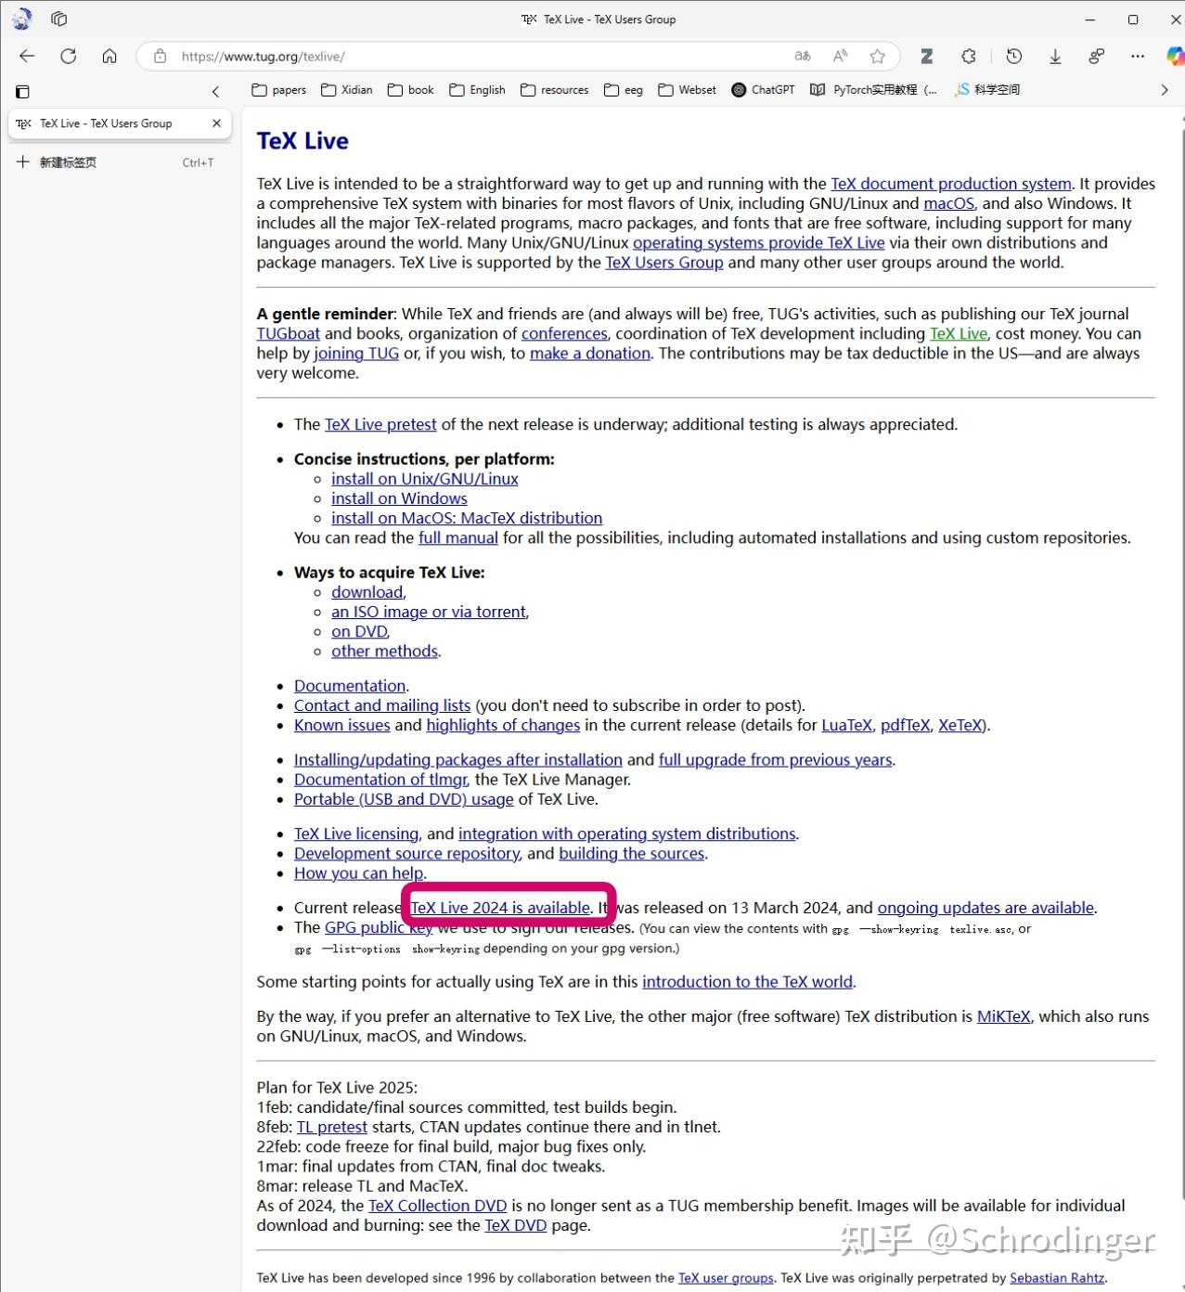Open the macOS link
This screenshot has width=1185, height=1292.
tap(949, 203)
